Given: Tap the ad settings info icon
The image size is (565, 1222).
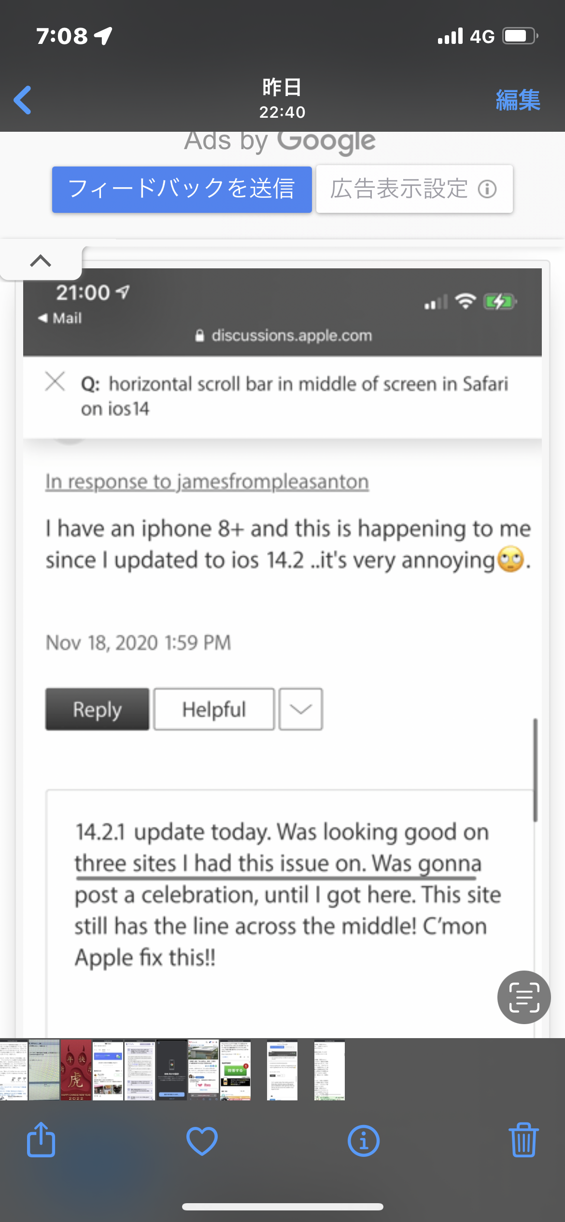Looking at the screenshot, I should (x=487, y=189).
